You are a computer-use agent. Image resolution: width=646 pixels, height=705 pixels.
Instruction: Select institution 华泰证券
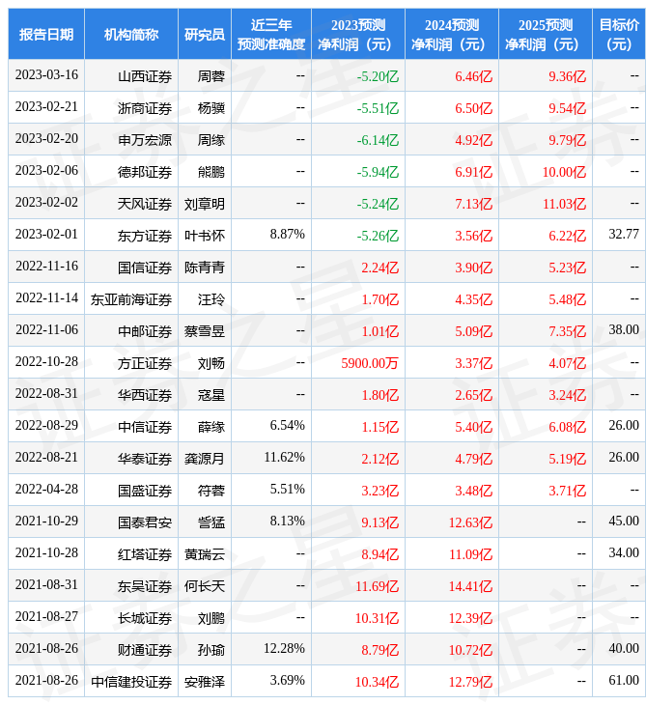click(x=145, y=460)
